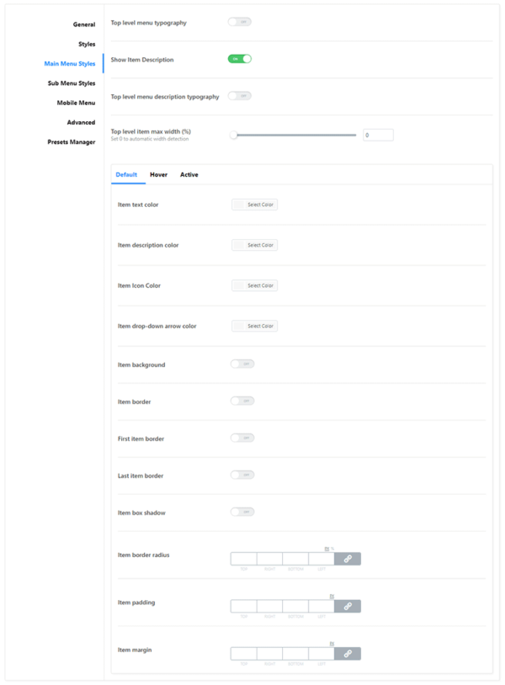Image resolution: width=505 pixels, height=685 pixels.
Task: Click the max width number input
Action: (x=378, y=135)
